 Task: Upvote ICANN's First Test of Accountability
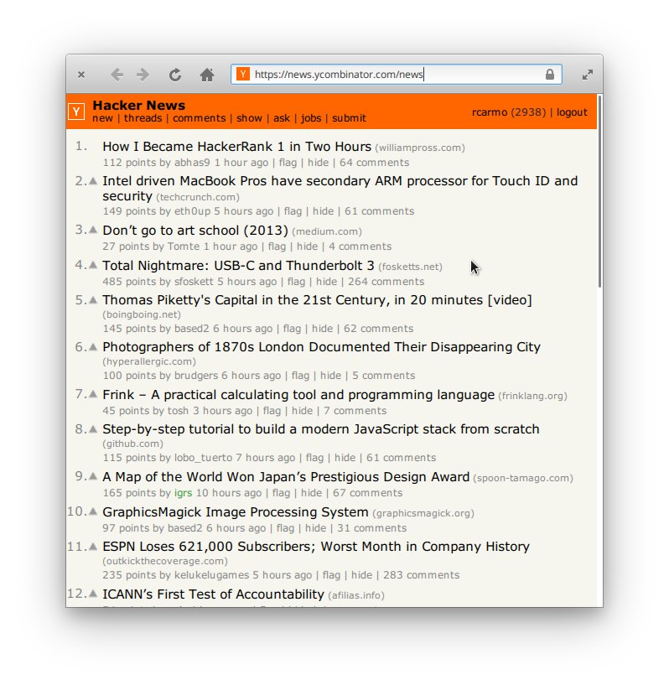tap(93, 594)
